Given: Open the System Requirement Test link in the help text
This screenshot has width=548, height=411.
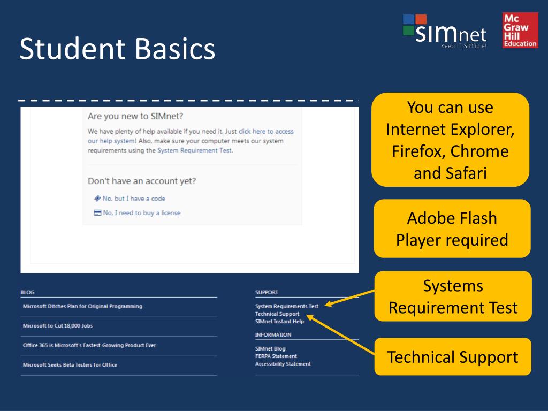Looking at the screenshot, I should [194, 150].
